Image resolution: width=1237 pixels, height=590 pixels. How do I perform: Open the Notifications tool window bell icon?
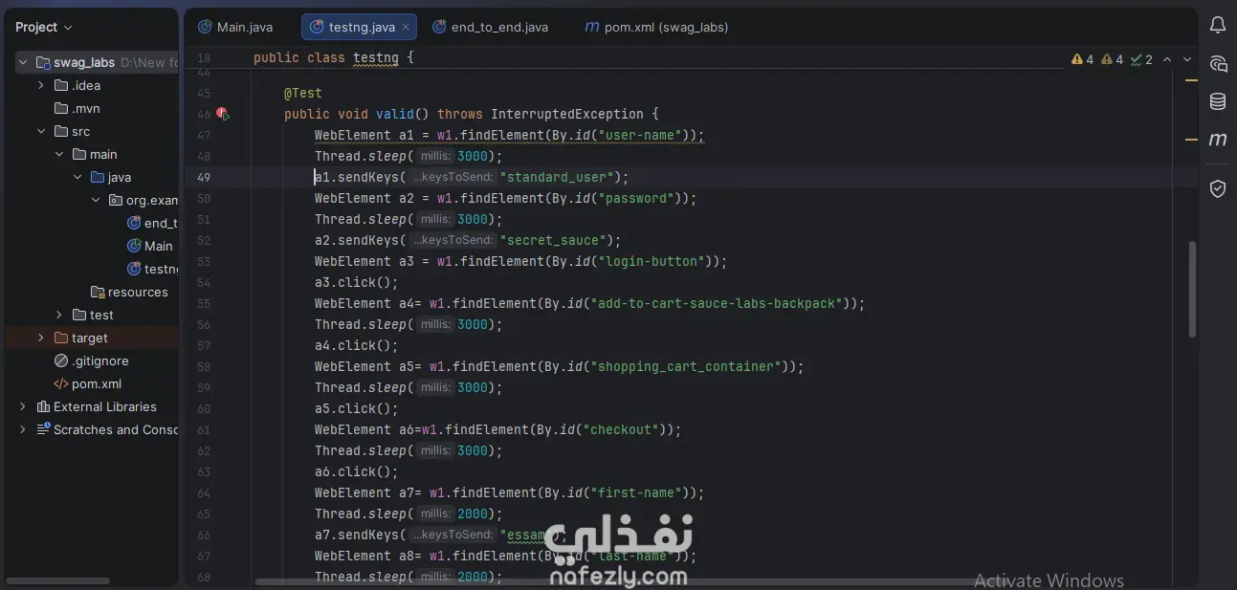point(1218,26)
